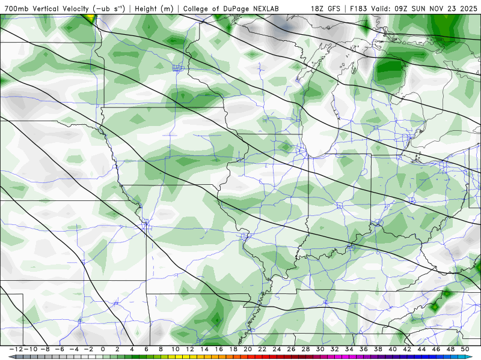Click the '12' color scale label

190,349
